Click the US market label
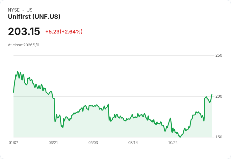This screenshot has width=231, height=159. tap(29, 10)
